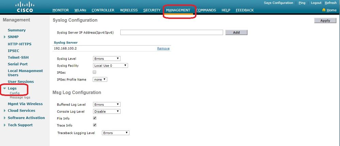The height and width of the screenshot is (146, 340).
Task: Expand the Software Activation arrow
Action: [x=4, y=118]
